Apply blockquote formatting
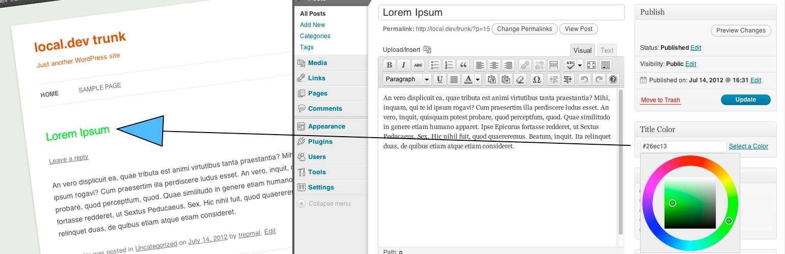Viewport: 785px width, 254px height. 463,65
